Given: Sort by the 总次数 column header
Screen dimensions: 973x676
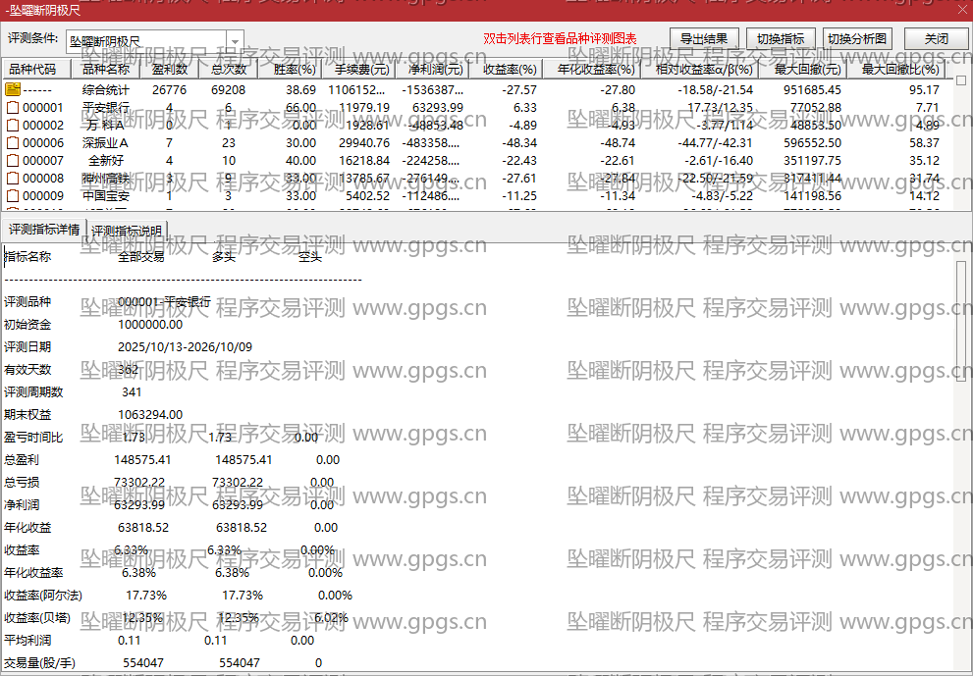Looking at the screenshot, I should (229, 69).
